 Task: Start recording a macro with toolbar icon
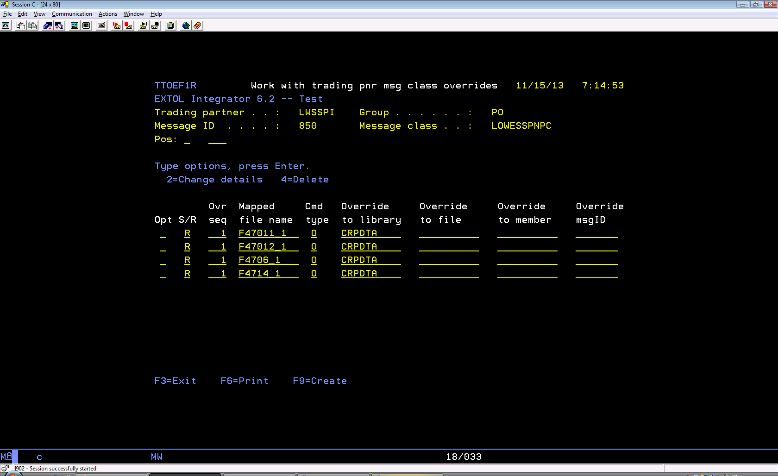117,25
